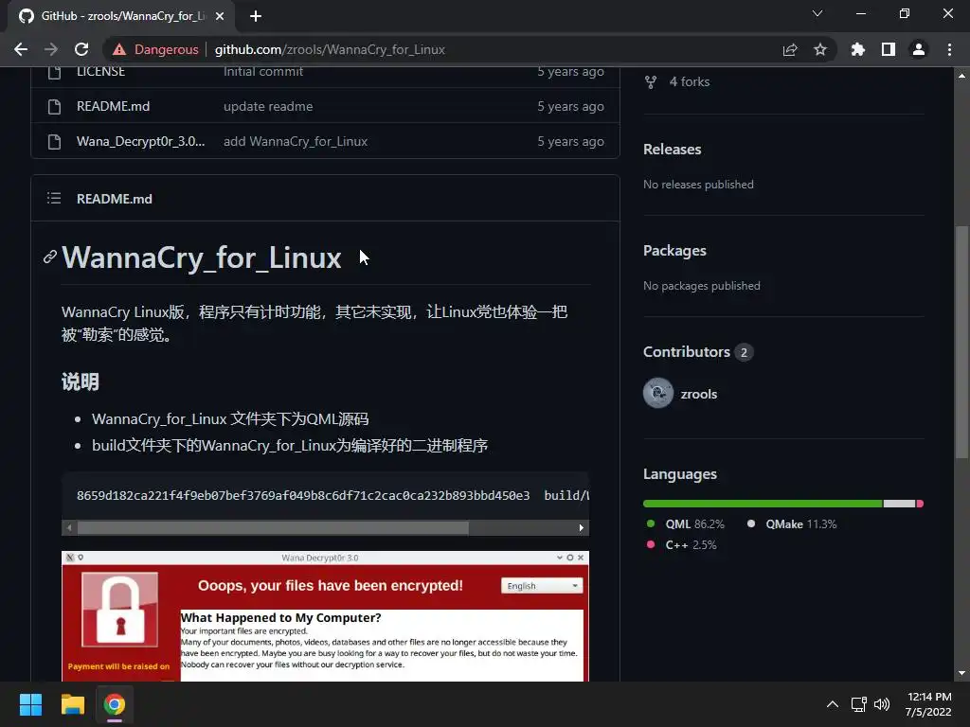The width and height of the screenshot is (970, 727).
Task: Click the file icon beside Wana_Decrypt0r_3.0
Action: click(x=54, y=142)
